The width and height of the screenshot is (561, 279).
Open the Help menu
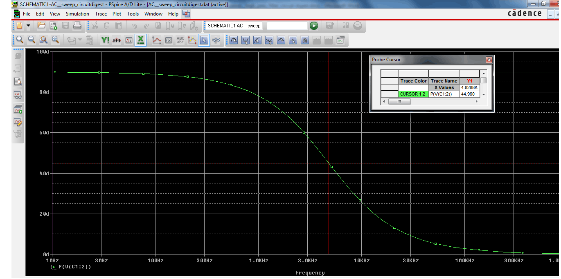173,13
